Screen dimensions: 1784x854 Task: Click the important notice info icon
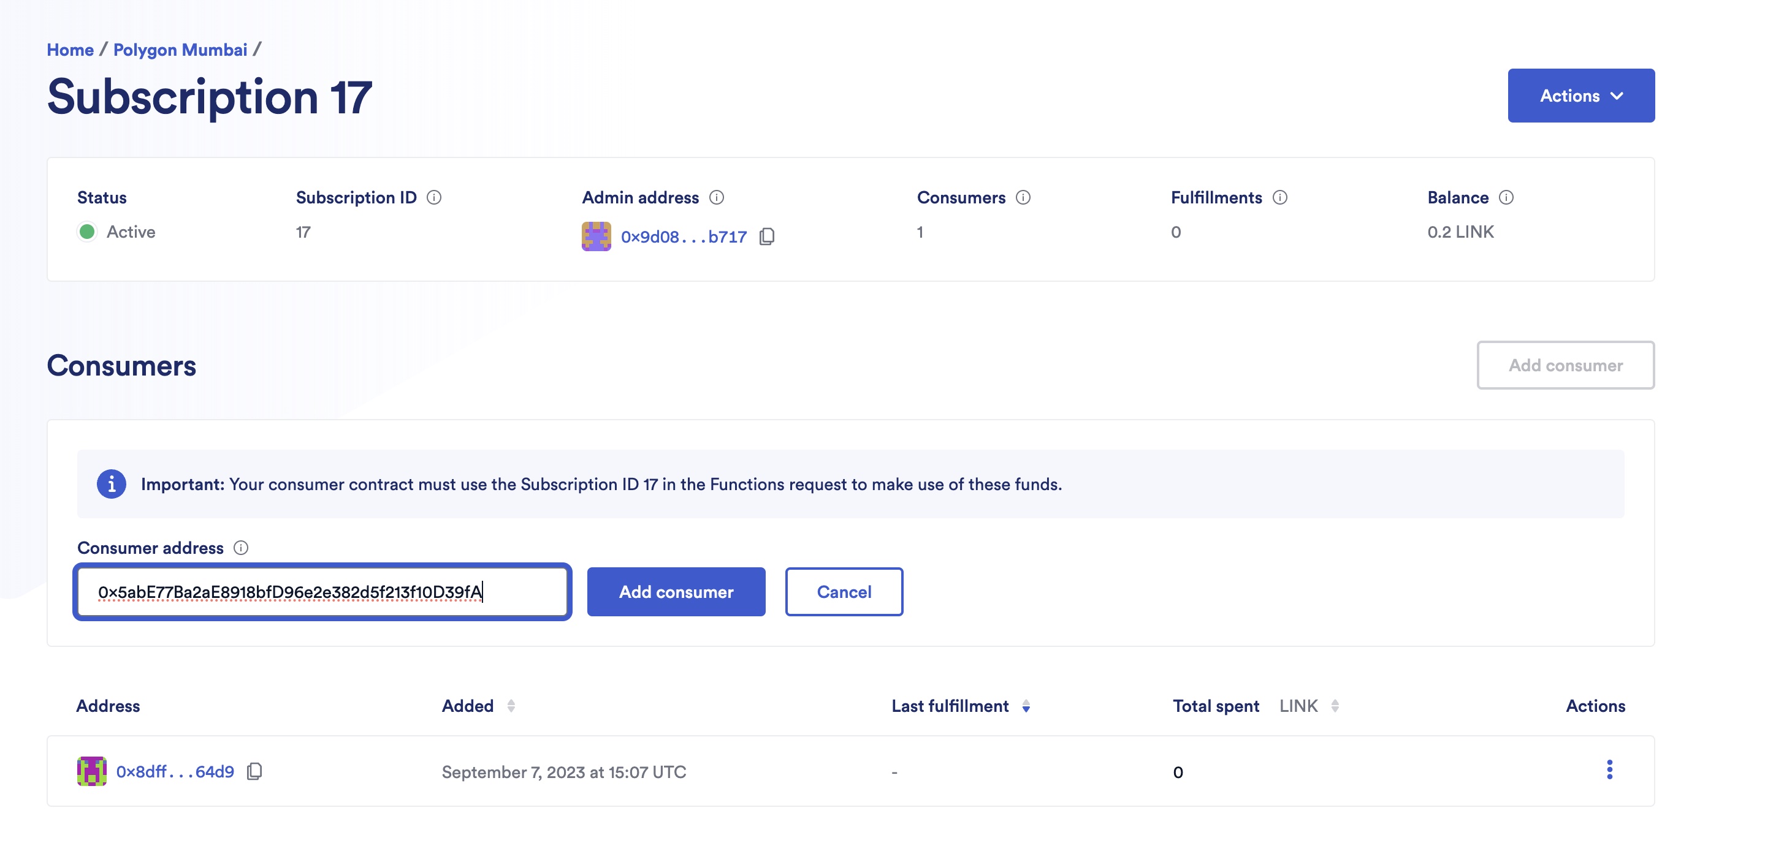click(x=112, y=484)
